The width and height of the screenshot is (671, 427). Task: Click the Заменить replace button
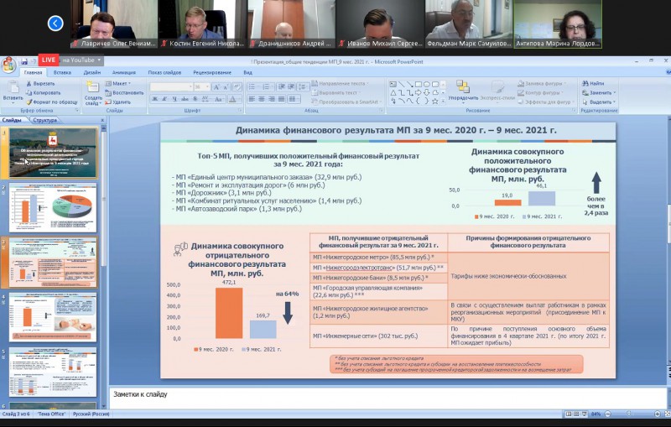click(601, 92)
